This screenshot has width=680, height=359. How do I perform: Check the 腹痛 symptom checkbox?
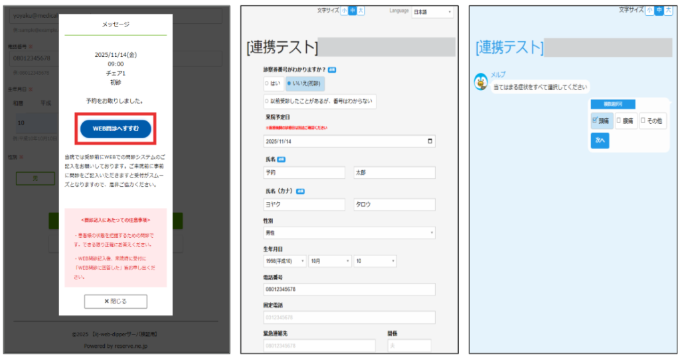pos(619,121)
